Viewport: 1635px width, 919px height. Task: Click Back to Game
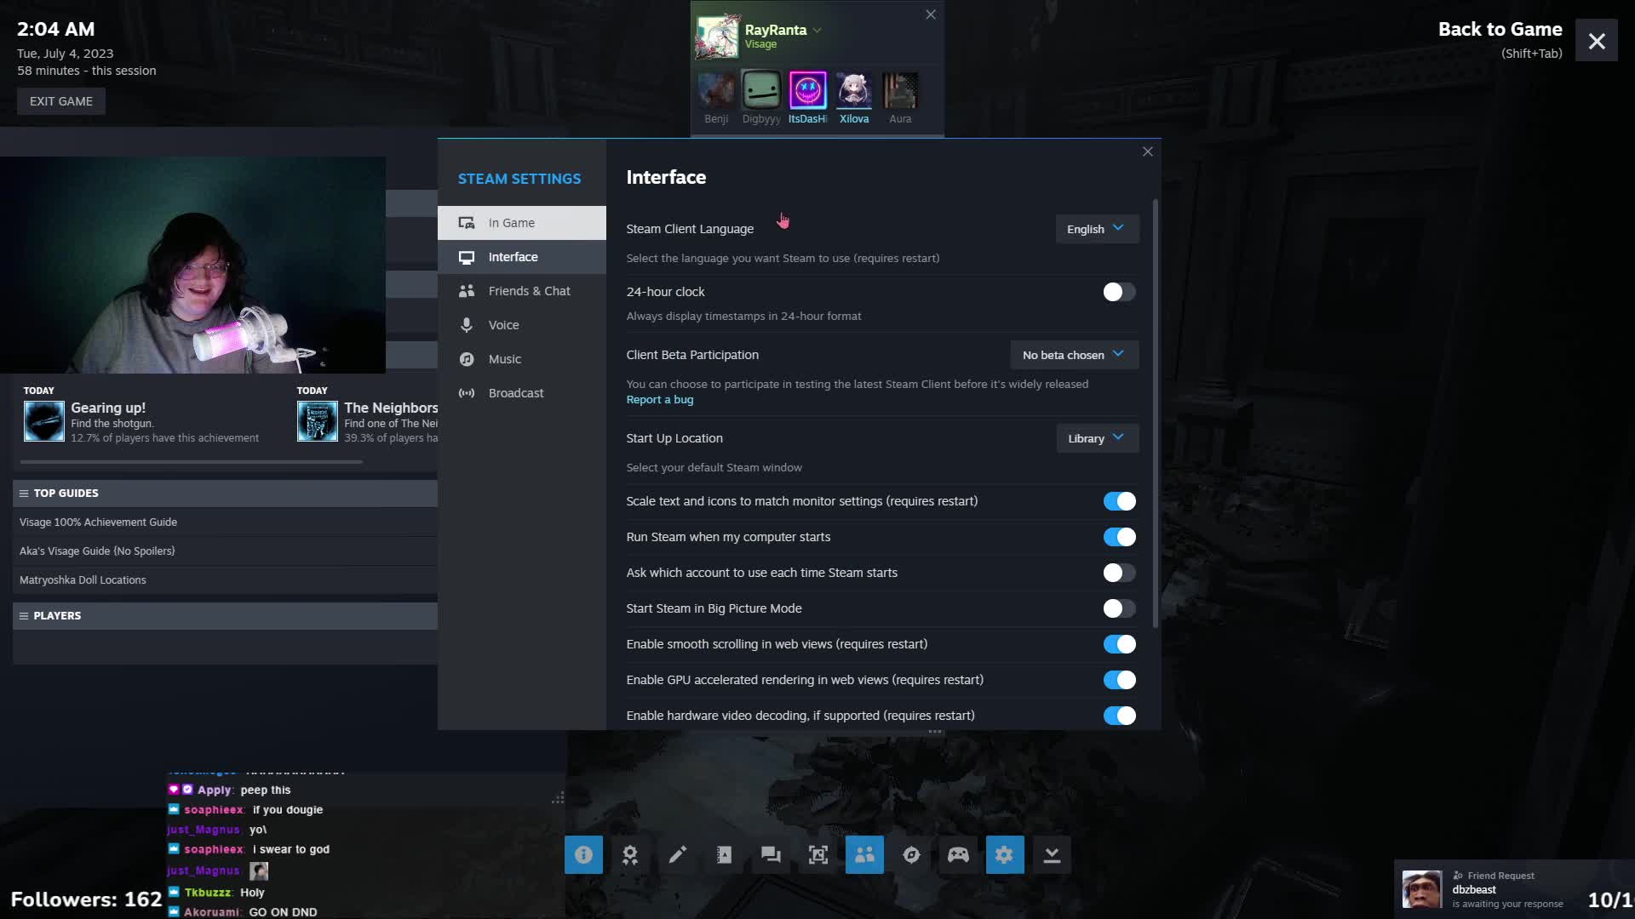[1500, 29]
